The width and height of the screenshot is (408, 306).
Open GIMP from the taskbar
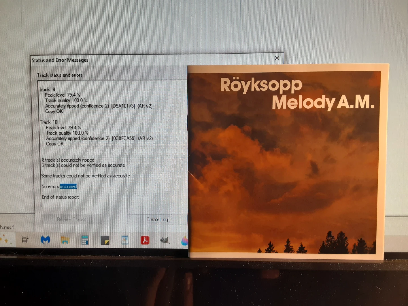pyautogui.click(x=165, y=240)
